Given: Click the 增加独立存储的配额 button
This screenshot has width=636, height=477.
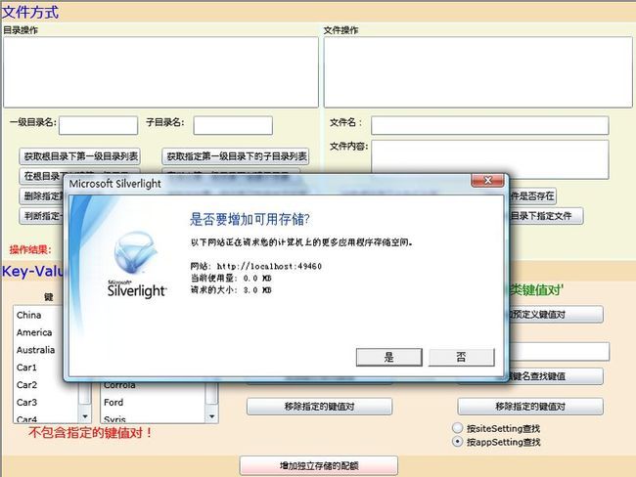Looking at the screenshot, I should click(319, 465).
